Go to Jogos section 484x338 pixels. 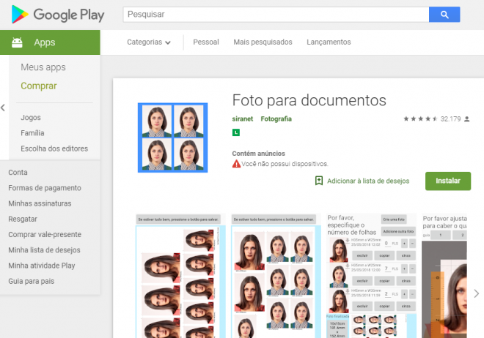point(31,118)
